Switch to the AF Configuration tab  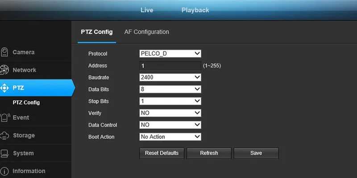[x=147, y=32]
